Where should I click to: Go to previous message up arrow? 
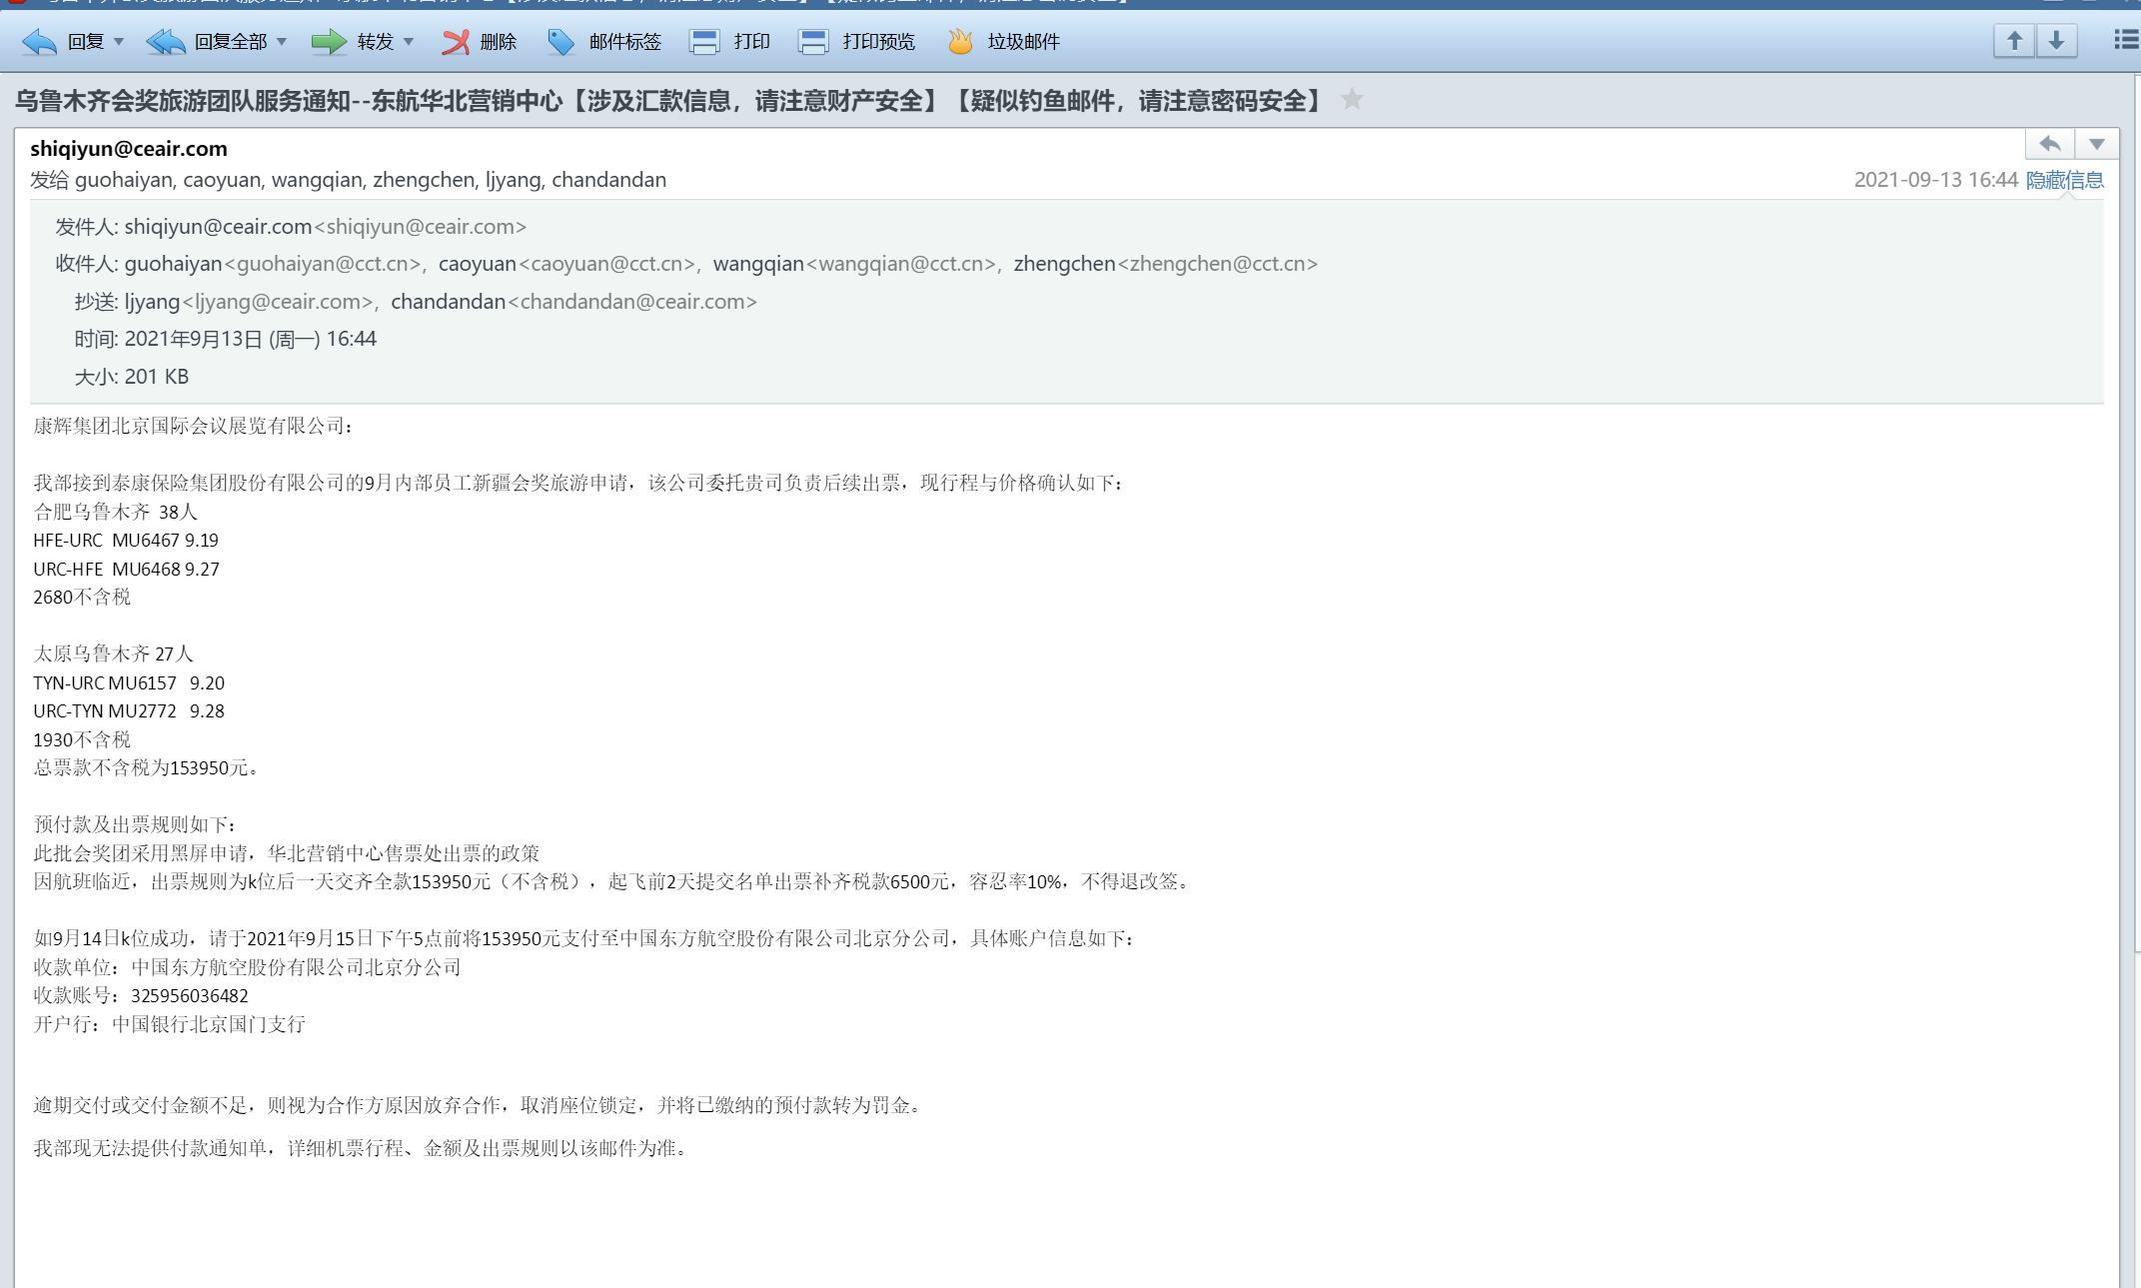[x=2014, y=41]
